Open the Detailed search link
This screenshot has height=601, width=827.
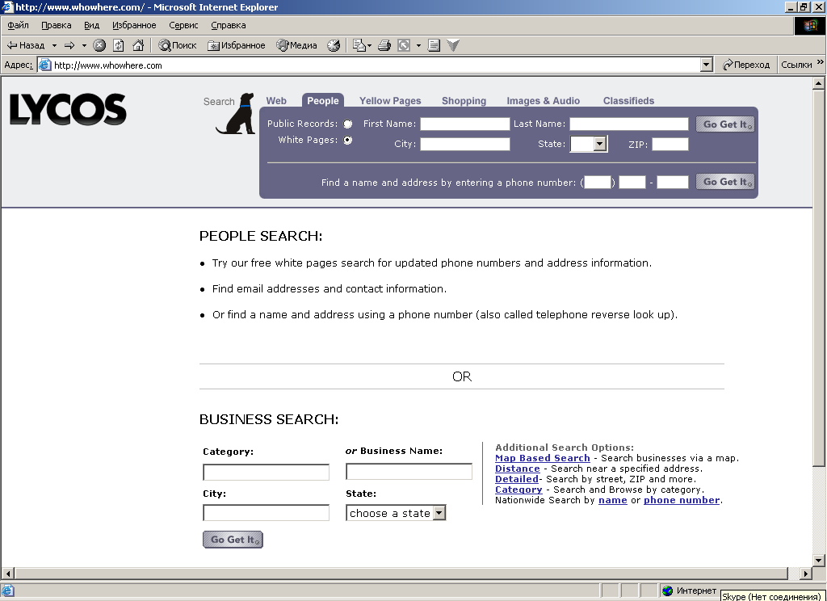click(516, 479)
